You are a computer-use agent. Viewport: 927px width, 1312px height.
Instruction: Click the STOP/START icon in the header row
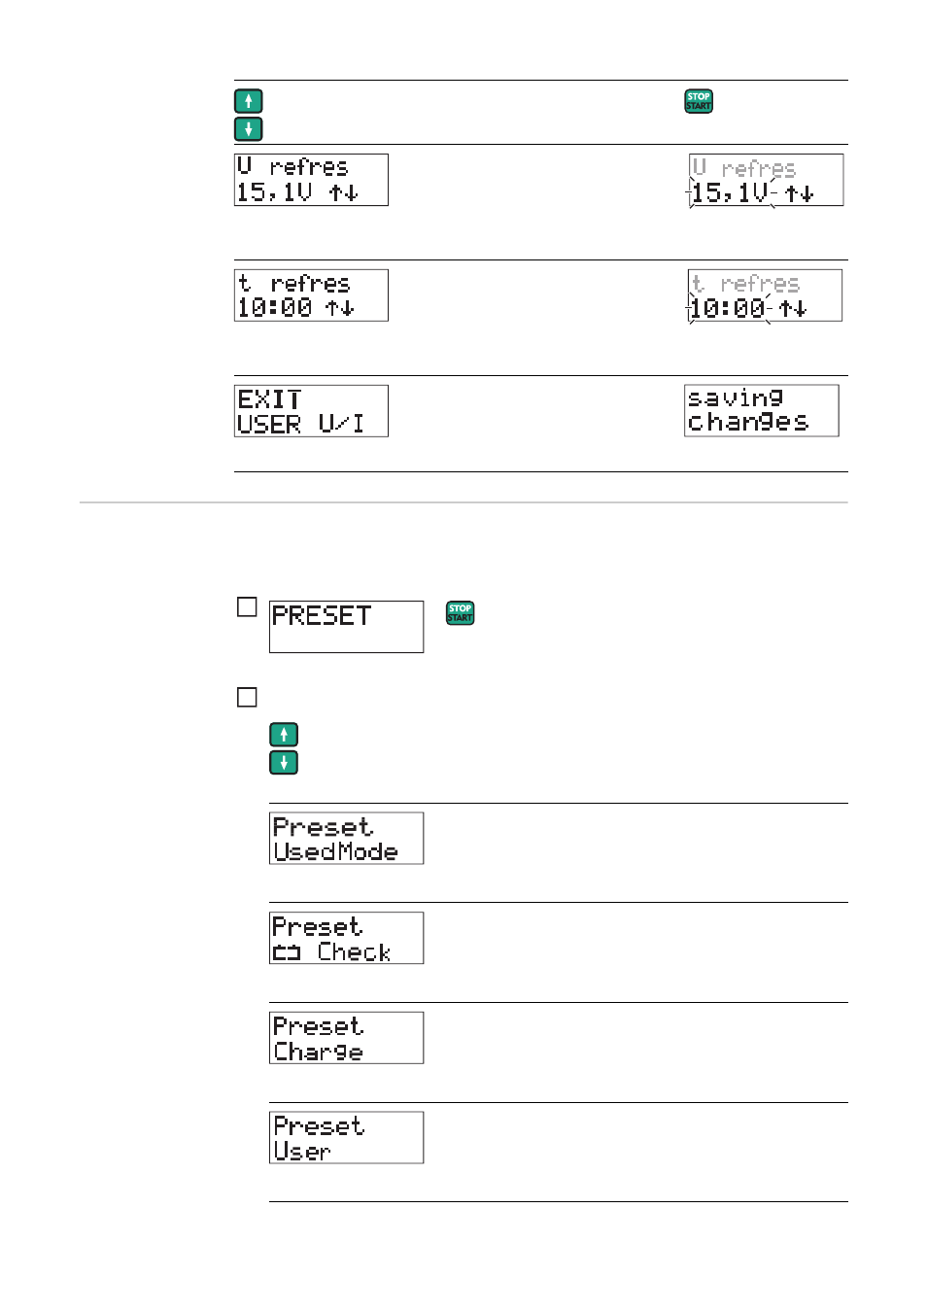699,101
